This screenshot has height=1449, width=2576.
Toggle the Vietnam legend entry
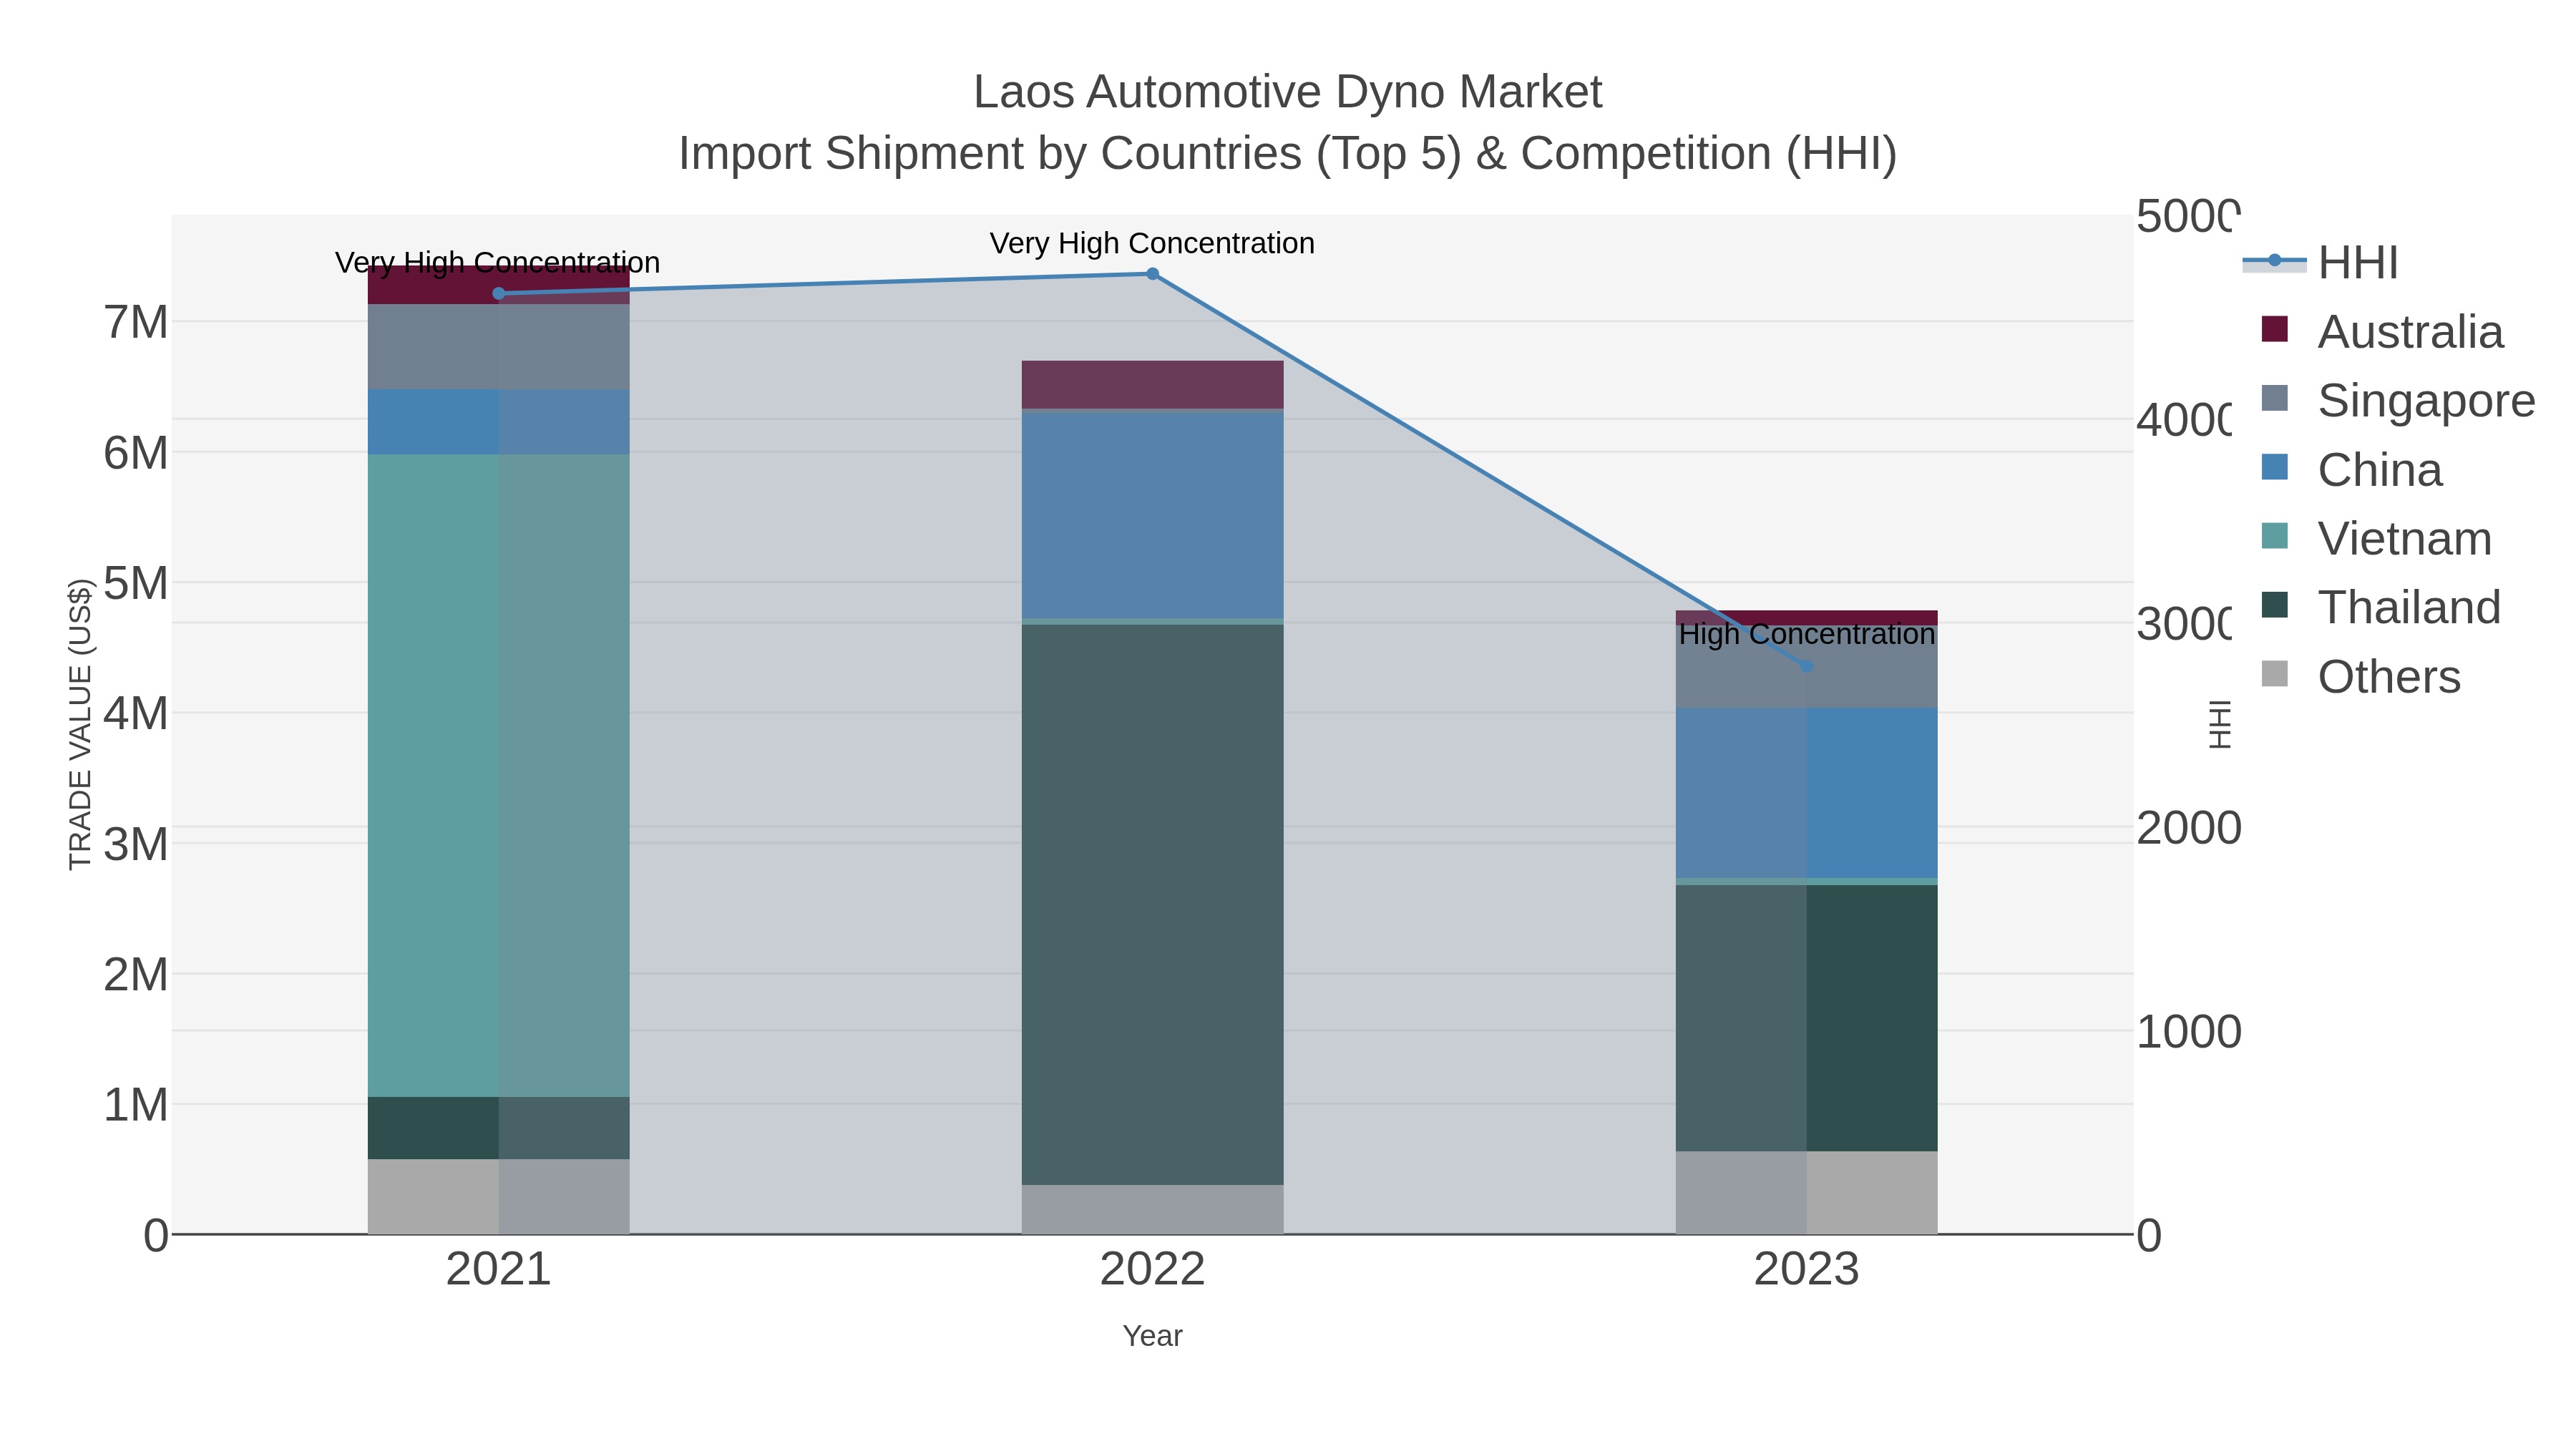click(x=2376, y=538)
